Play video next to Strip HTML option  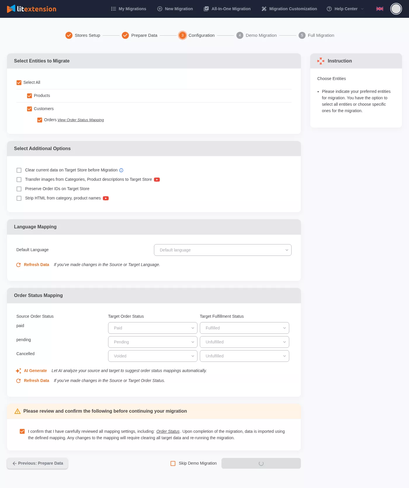pos(106,198)
